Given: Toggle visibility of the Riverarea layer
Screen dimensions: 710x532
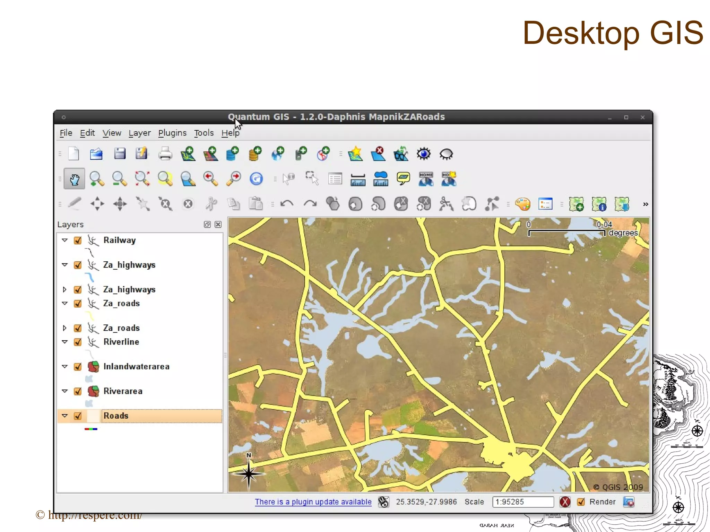Looking at the screenshot, I should coord(78,391).
